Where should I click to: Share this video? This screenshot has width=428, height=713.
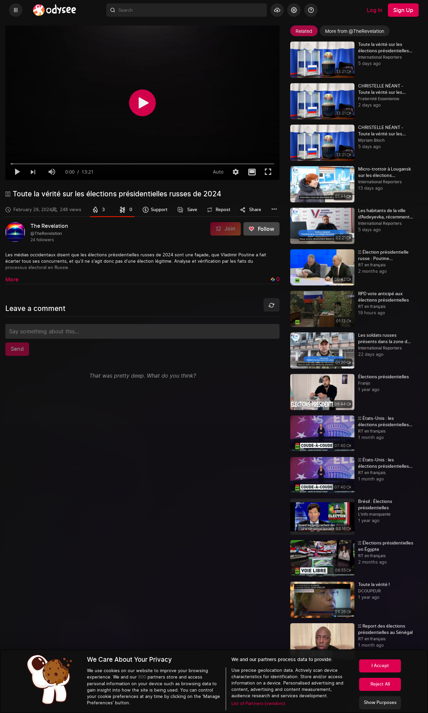[251, 210]
